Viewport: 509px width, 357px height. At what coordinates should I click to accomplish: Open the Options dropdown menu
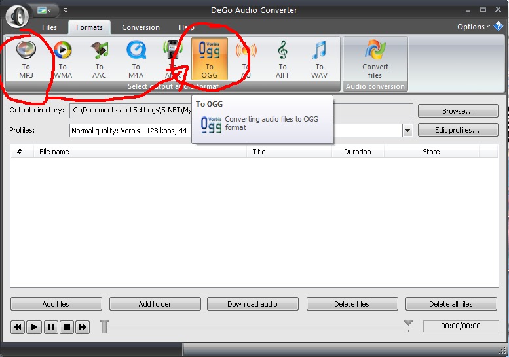[474, 27]
